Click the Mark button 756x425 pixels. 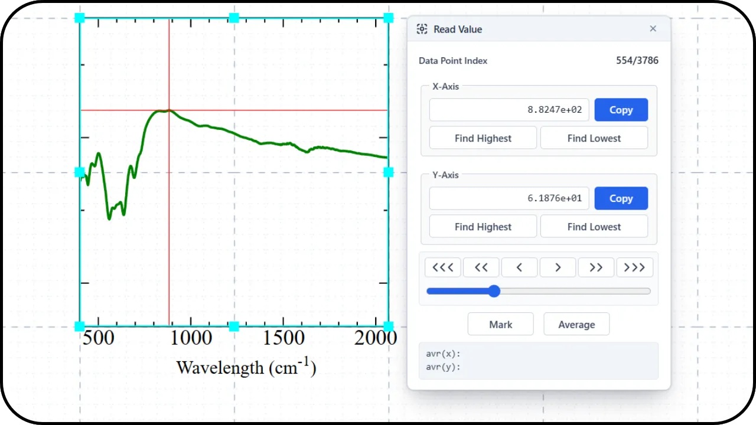click(x=501, y=324)
